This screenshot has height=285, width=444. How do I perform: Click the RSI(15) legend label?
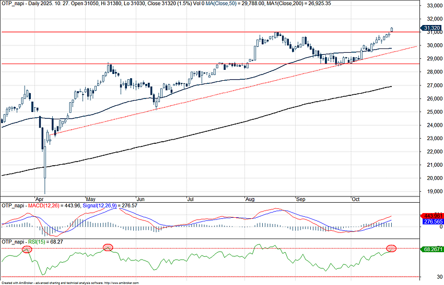click(x=36, y=242)
